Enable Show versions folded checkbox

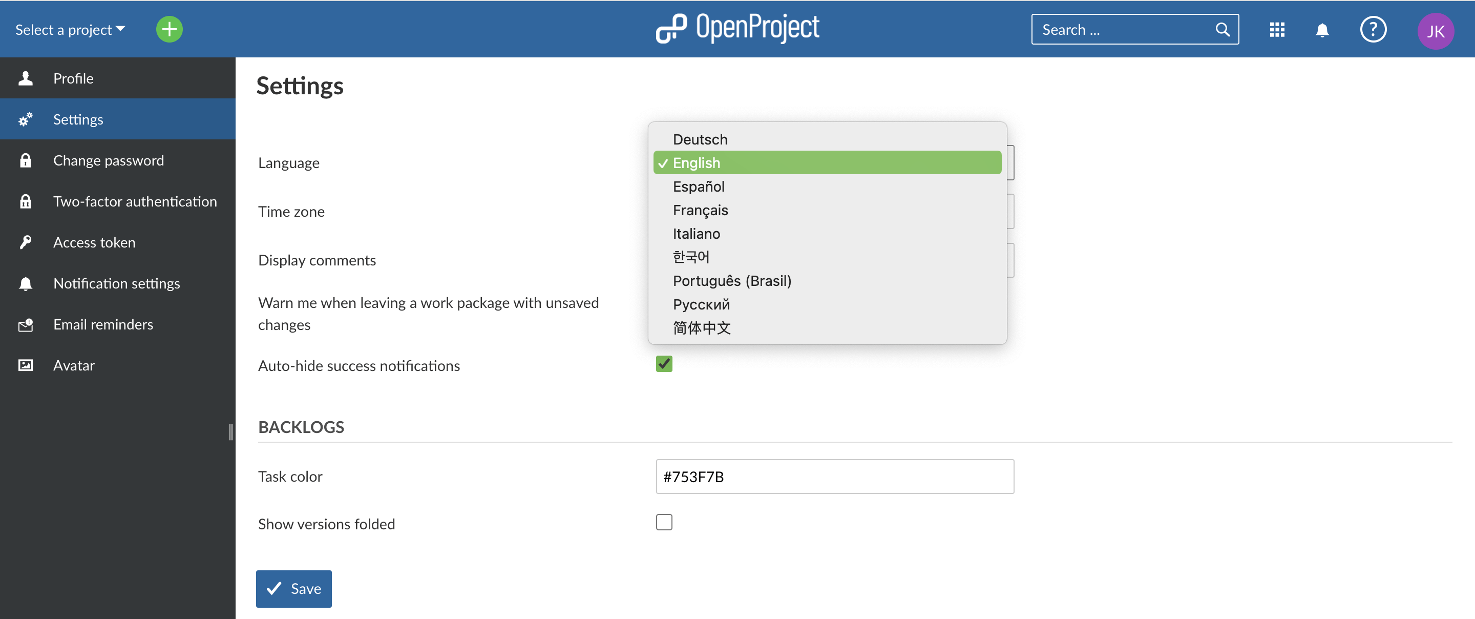pos(664,521)
